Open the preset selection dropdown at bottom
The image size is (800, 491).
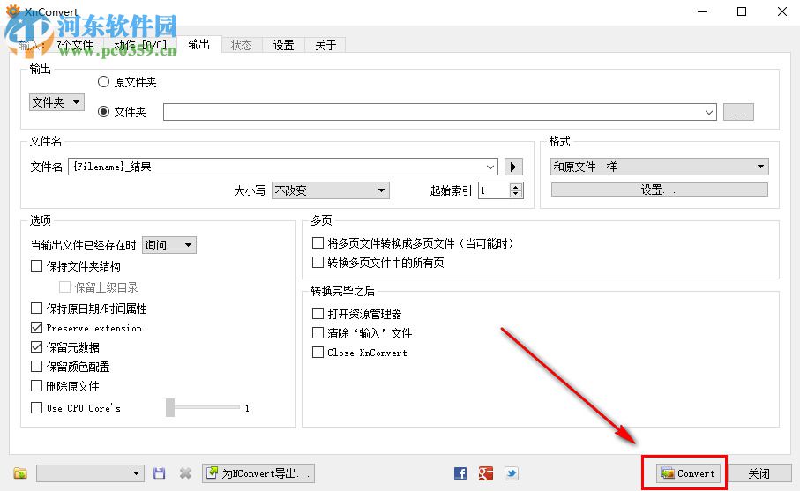tap(90, 473)
